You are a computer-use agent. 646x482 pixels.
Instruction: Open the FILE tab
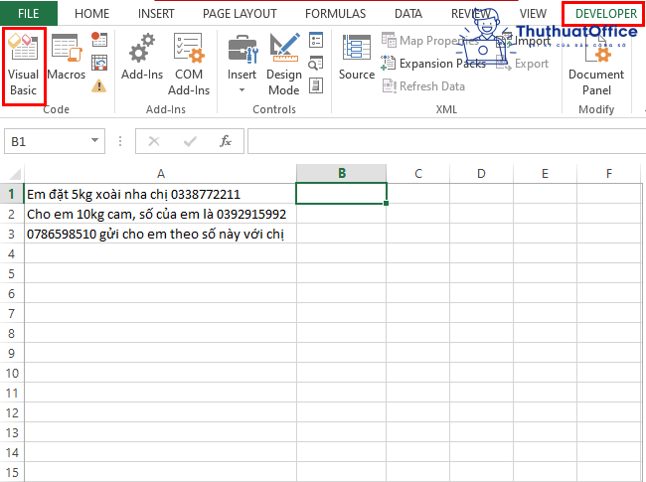pos(29,13)
